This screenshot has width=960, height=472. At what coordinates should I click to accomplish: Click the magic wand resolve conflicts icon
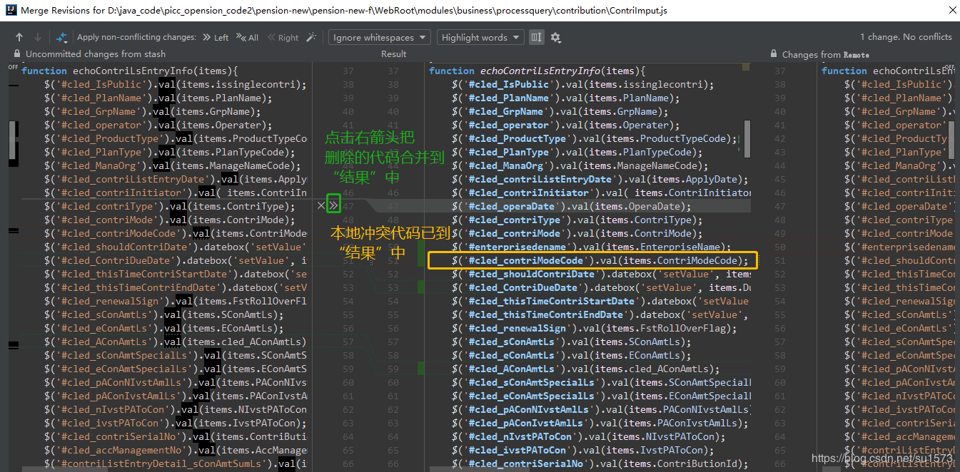[x=310, y=38]
